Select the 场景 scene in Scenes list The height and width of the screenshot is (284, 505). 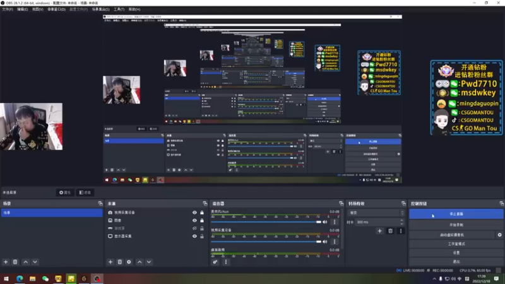[52, 213]
